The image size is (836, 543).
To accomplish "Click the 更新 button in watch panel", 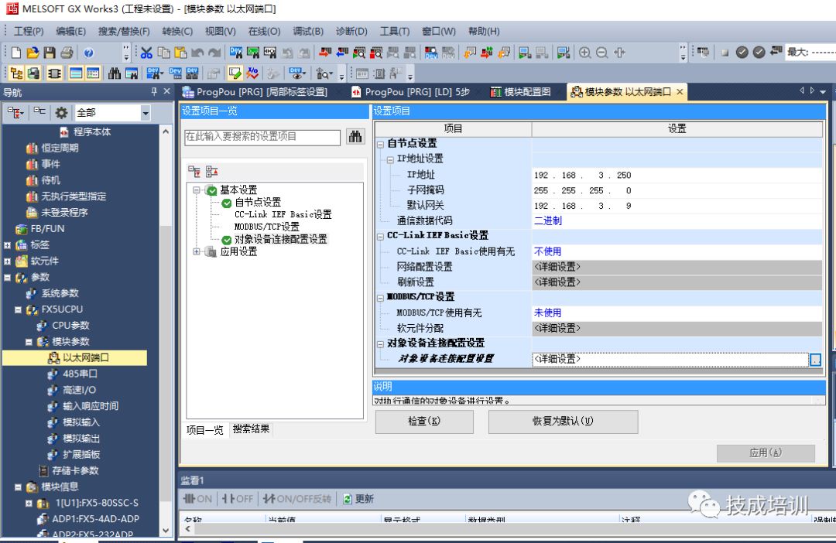I will pos(358,499).
